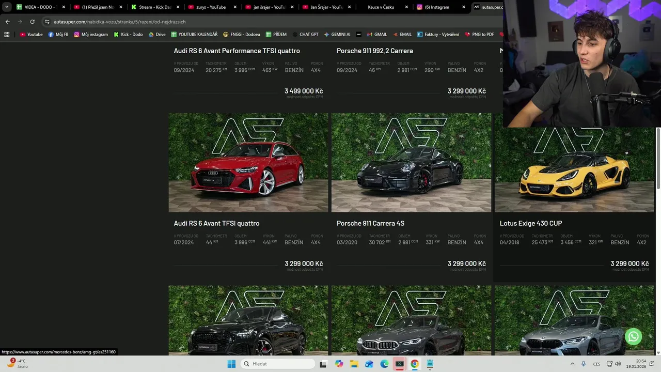Open the CHAT GPT bookmark
The image size is (661, 372).
coord(305,35)
